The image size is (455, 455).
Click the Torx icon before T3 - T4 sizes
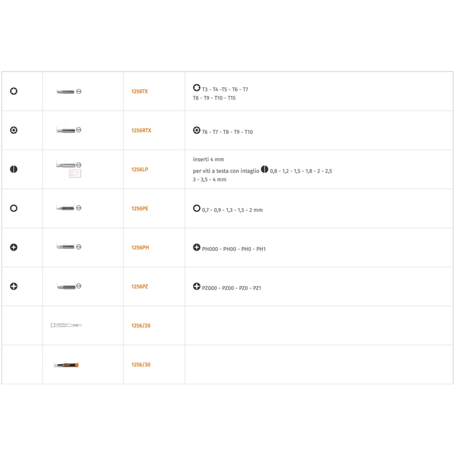(197, 88)
